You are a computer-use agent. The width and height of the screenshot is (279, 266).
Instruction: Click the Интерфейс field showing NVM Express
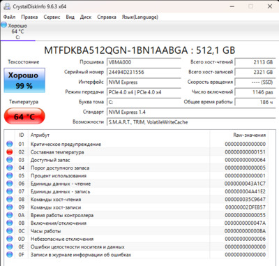(144, 82)
